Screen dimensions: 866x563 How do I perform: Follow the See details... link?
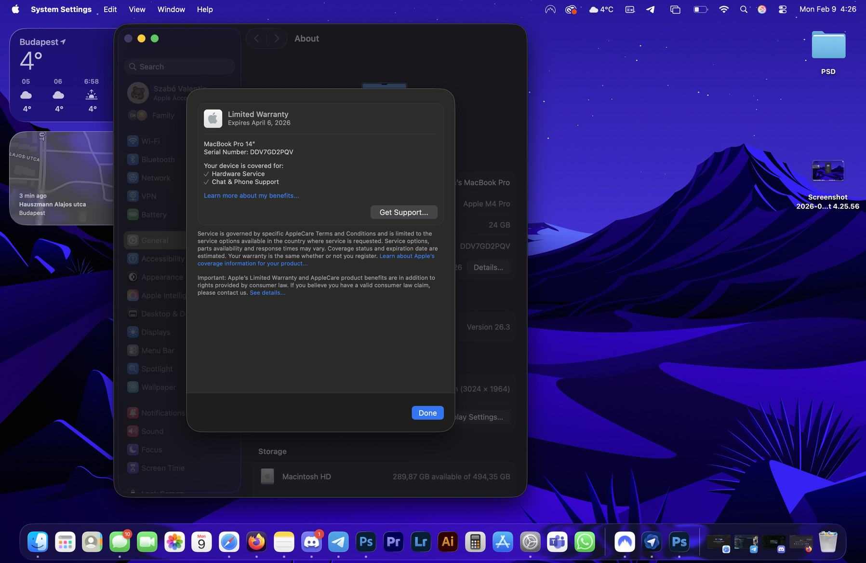coord(267,293)
